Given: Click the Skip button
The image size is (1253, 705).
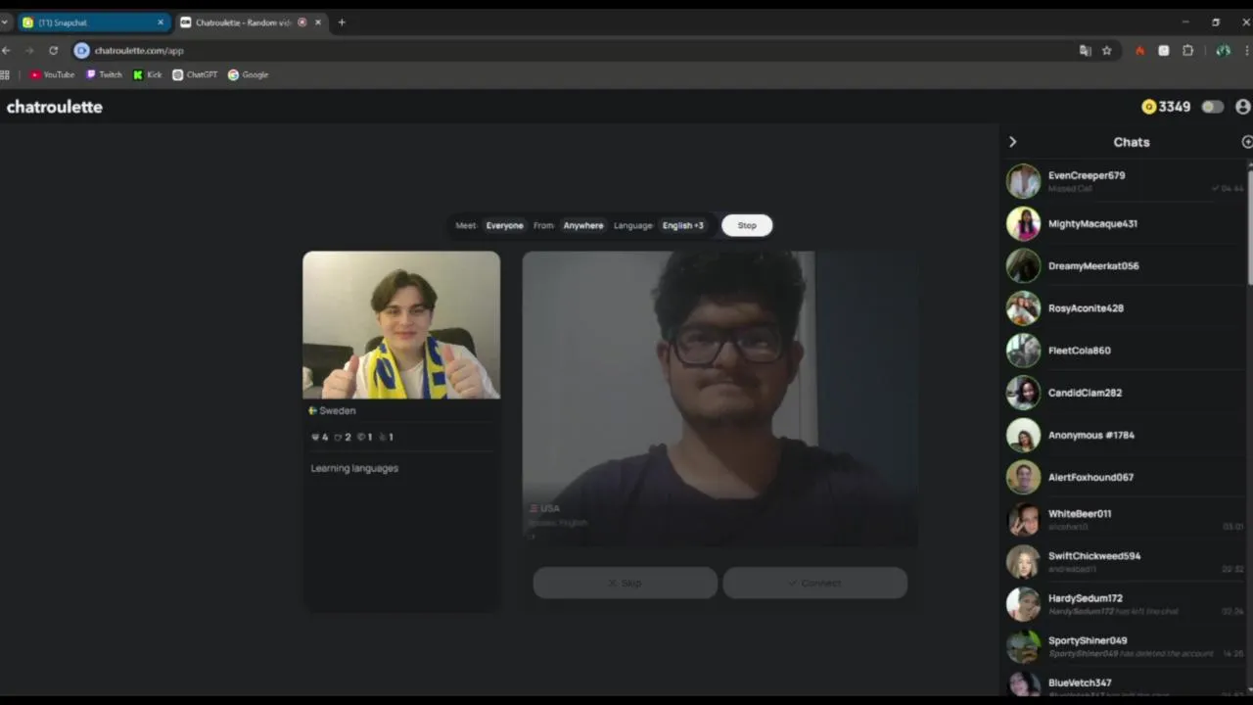Looking at the screenshot, I should click(x=625, y=583).
